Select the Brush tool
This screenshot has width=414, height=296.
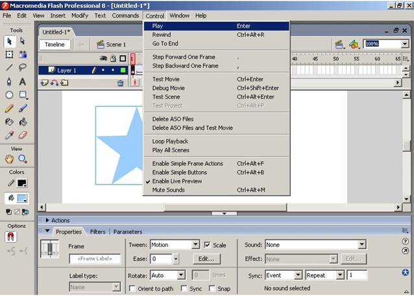23,108
